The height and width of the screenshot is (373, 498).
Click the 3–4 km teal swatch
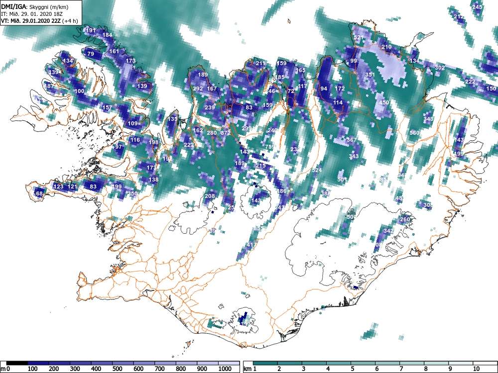point(314,363)
